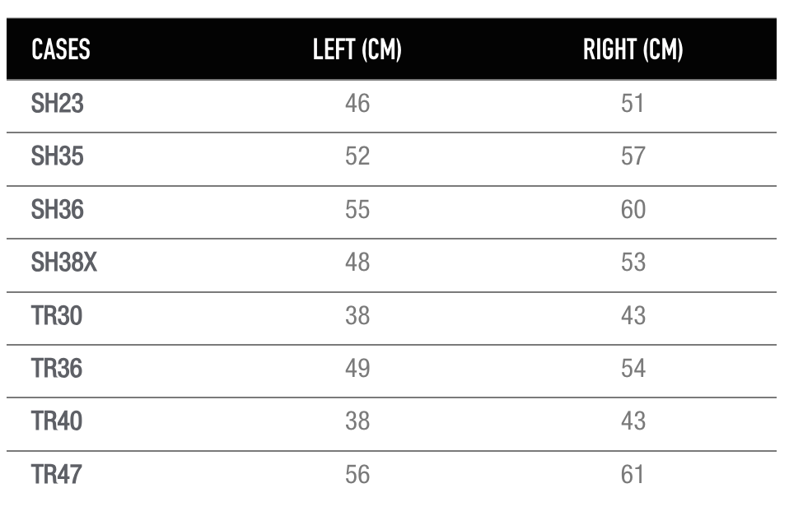The width and height of the screenshot is (789, 530).
Task: Click SH35 right value 57
Action: click(x=633, y=156)
